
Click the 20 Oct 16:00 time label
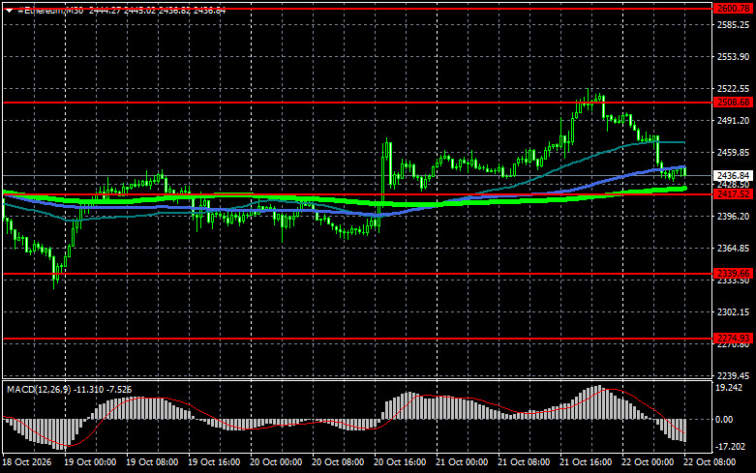[x=400, y=462]
